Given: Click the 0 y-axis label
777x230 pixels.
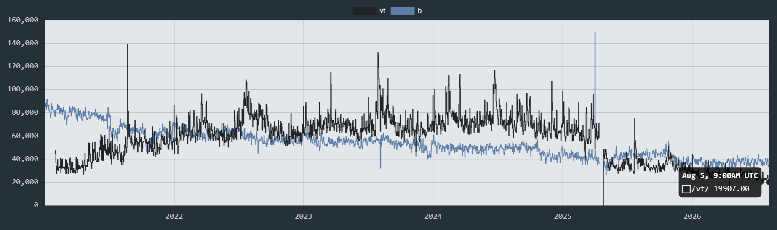Looking at the screenshot, I should click(x=36, y=205).
